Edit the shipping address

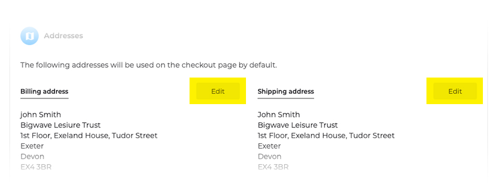pyautogui.click(x=455, y=91)
